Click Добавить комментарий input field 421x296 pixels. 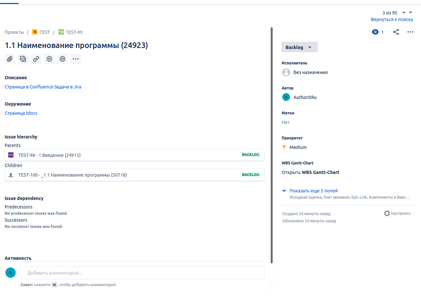(142, 273)
